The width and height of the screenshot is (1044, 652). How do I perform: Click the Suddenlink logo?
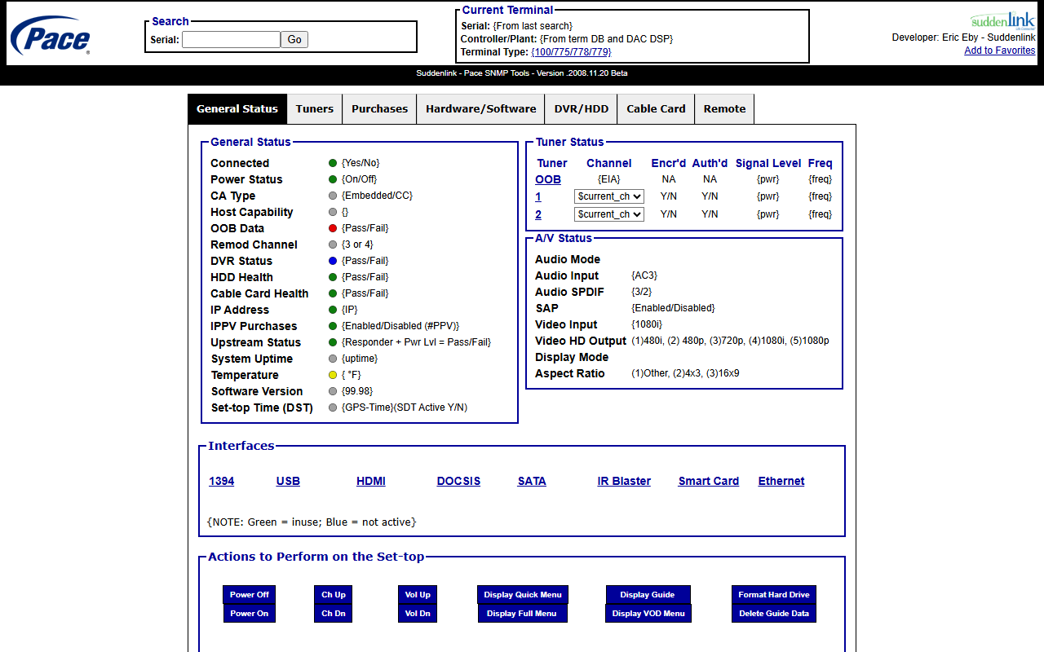click(1002, 20)
